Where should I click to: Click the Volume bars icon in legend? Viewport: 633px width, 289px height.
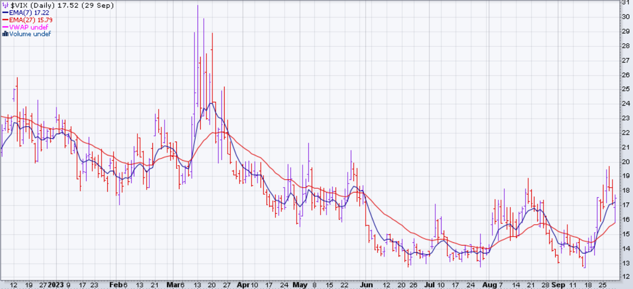point(5,34)
